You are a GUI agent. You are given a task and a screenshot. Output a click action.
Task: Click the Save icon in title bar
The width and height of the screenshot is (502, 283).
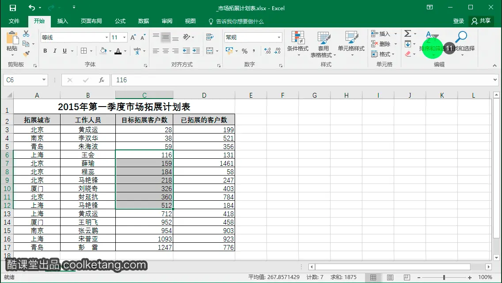12,8
